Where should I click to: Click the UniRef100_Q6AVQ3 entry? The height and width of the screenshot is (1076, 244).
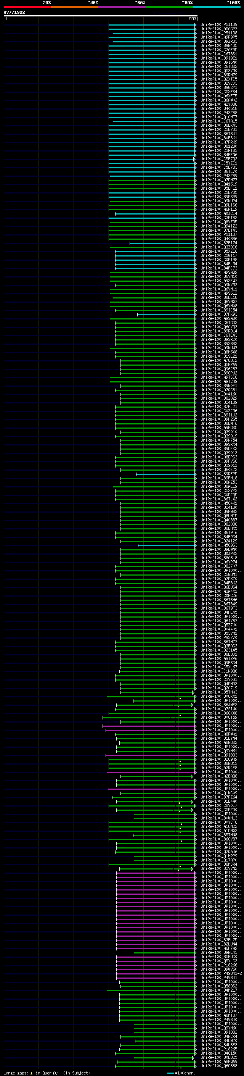(x=219, y=327)
